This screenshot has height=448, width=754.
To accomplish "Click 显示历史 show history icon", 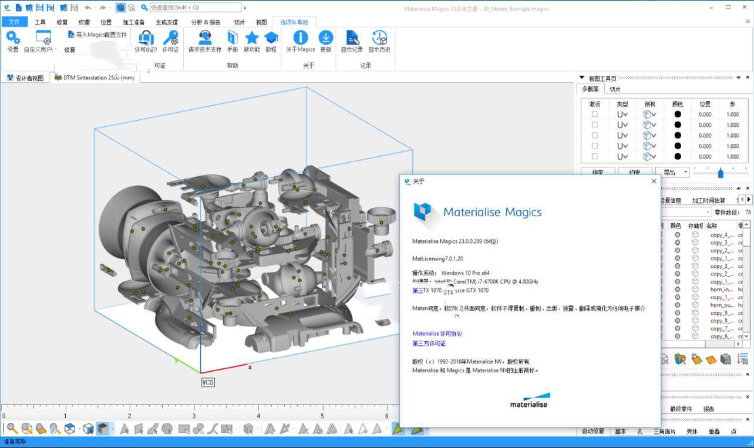I will [x=379, y=38].
